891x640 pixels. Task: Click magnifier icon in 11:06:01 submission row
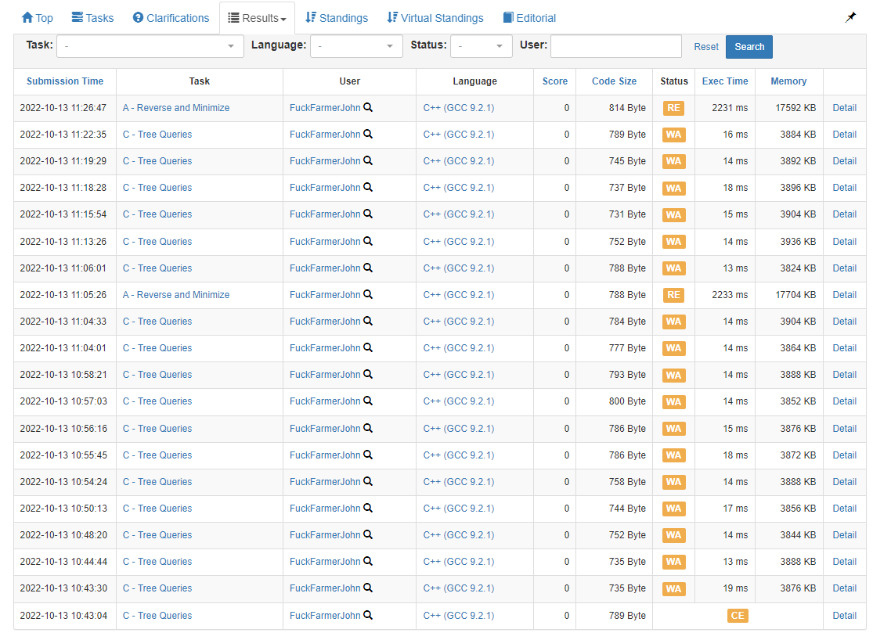pos(368,268)
